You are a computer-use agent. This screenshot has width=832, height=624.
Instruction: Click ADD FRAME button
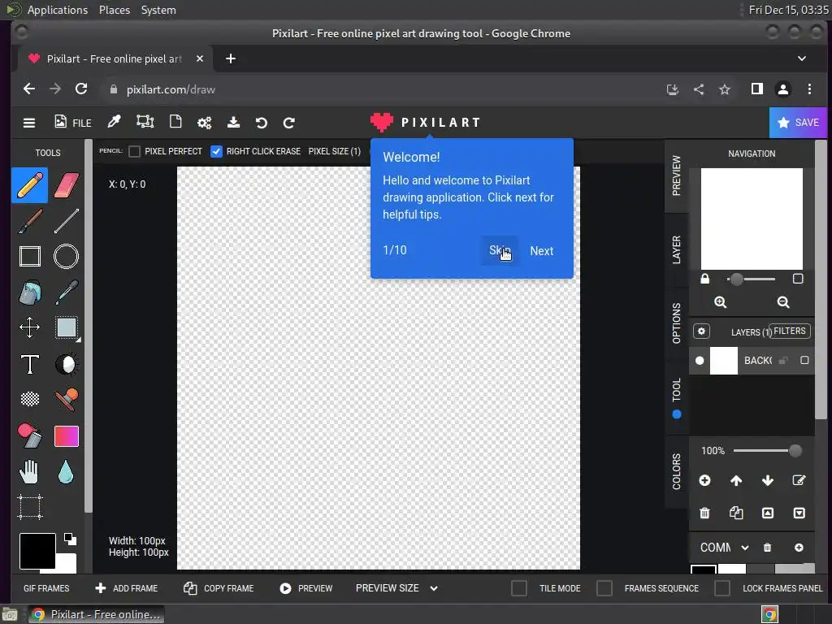pyautogui.click(x=126, y=588)
